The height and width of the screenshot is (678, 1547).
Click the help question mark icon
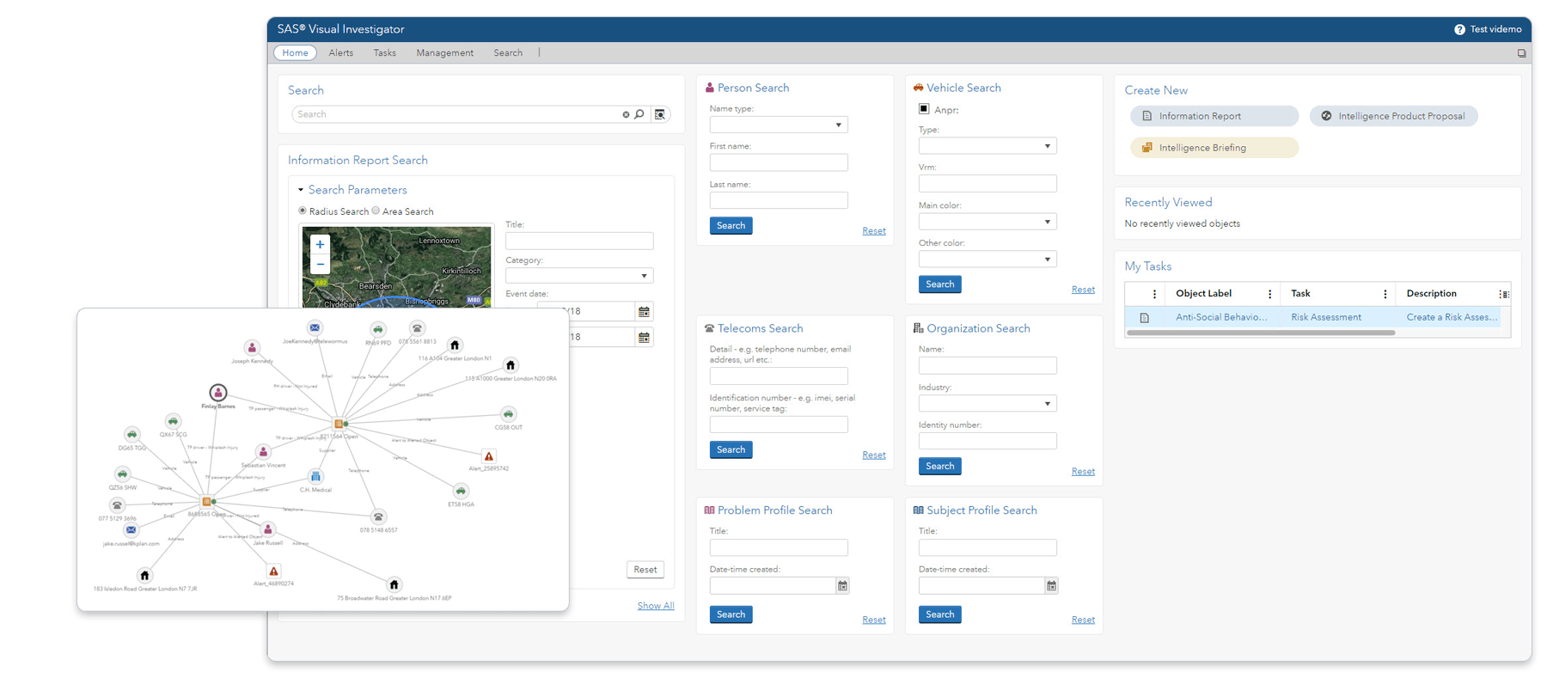(x=1459, y=29)
